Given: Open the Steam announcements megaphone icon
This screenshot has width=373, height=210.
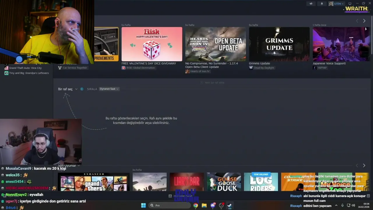Looking at the screenshot, I should point(311,3).
